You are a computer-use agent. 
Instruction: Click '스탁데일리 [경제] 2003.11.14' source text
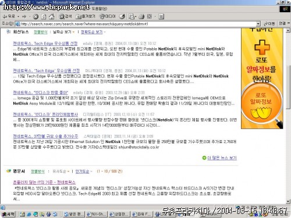118,137
